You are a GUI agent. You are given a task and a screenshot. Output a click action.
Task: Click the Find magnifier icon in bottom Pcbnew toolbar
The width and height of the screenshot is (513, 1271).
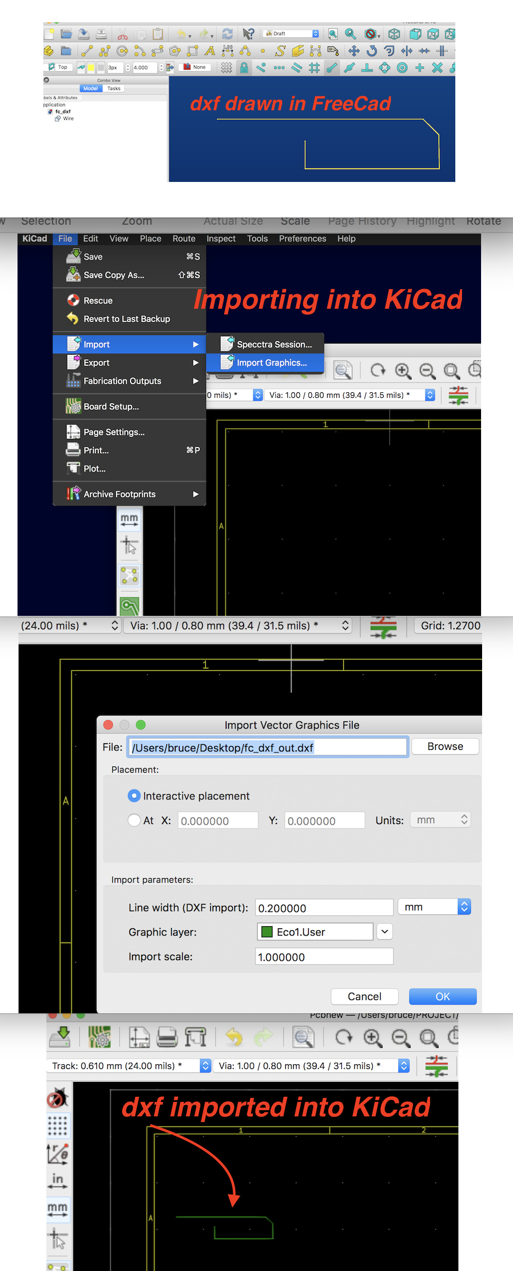click(x=303, y=1036)
